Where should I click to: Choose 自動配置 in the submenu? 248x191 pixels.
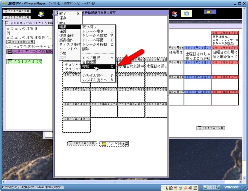point(98,62)
